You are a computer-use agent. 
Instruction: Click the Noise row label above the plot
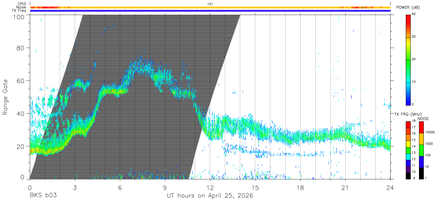(21, 7)
